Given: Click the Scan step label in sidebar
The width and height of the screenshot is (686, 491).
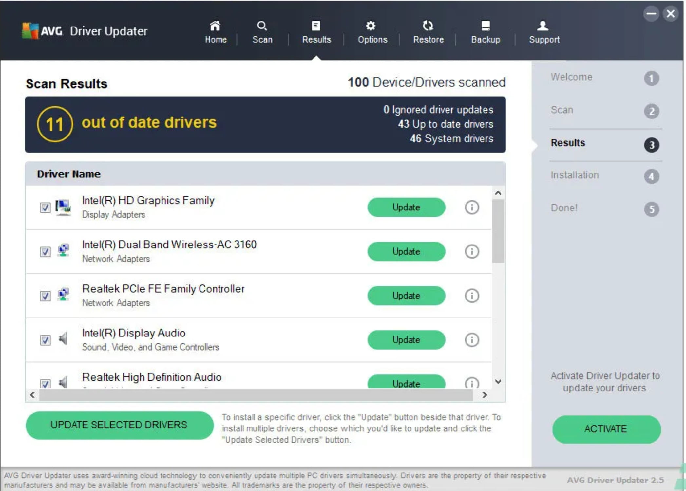Looking at the screenshot, I should pyautogui.click(x=562, y=110).
